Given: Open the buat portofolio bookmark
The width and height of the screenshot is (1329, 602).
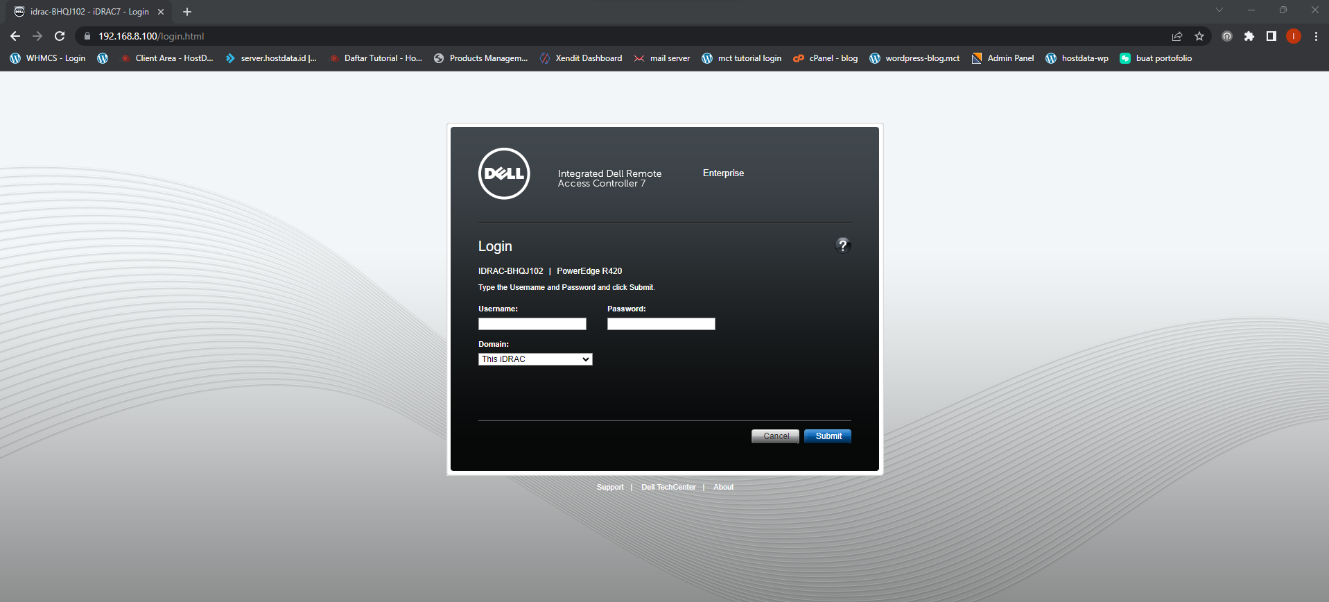Looking at the screenshot, I should tap(1156, 58).
